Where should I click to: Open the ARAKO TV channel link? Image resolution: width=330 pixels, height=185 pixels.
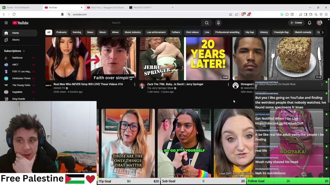(x=59, y=88)
